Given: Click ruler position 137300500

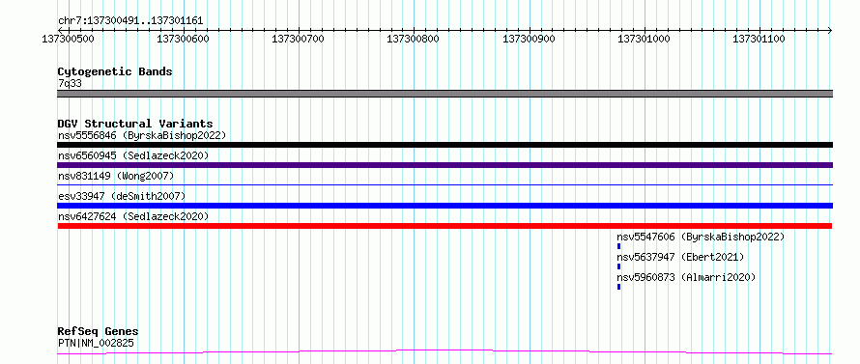Looking at the screenshot, I should tap(68, 39).
